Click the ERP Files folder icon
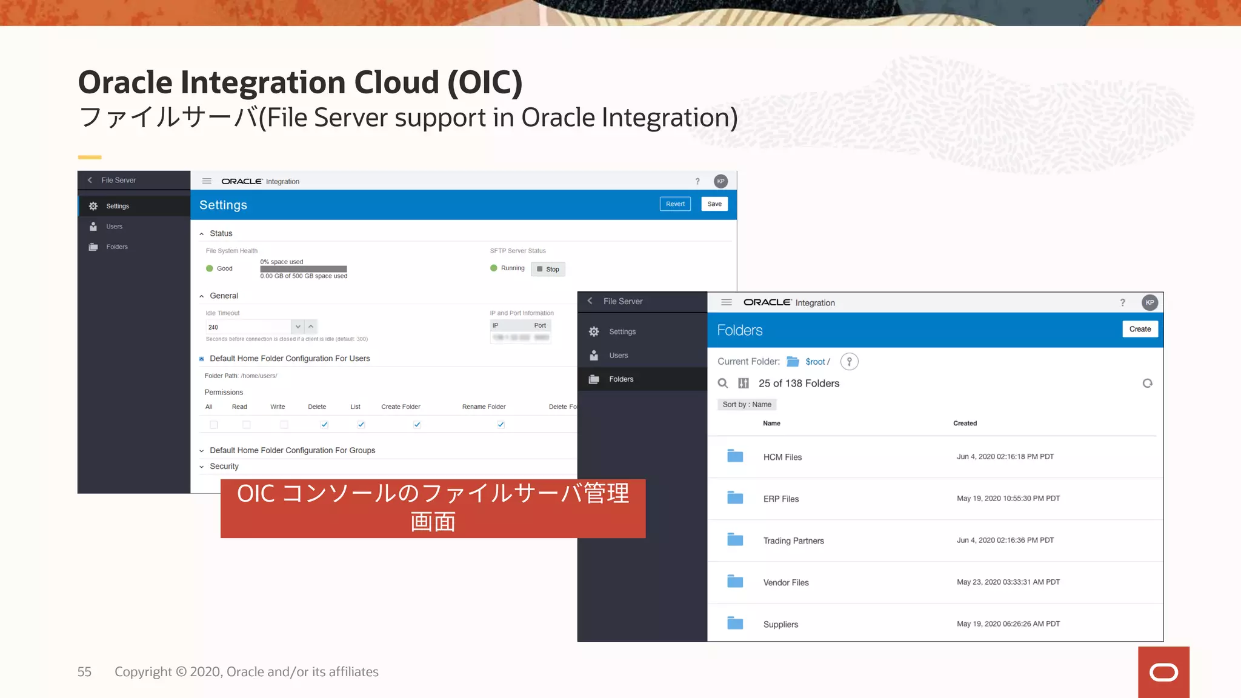This screenshot has width=1241, height=698. (735, 498)
